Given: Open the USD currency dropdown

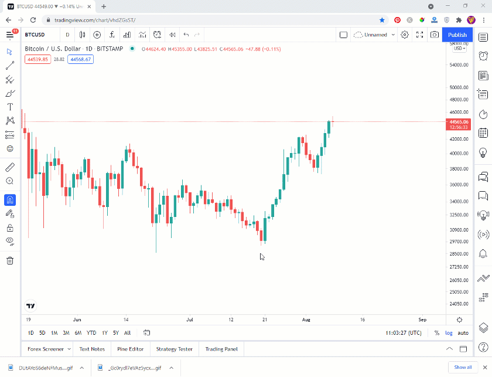Looking at the screenshot, I should click(x=460, y=49).
